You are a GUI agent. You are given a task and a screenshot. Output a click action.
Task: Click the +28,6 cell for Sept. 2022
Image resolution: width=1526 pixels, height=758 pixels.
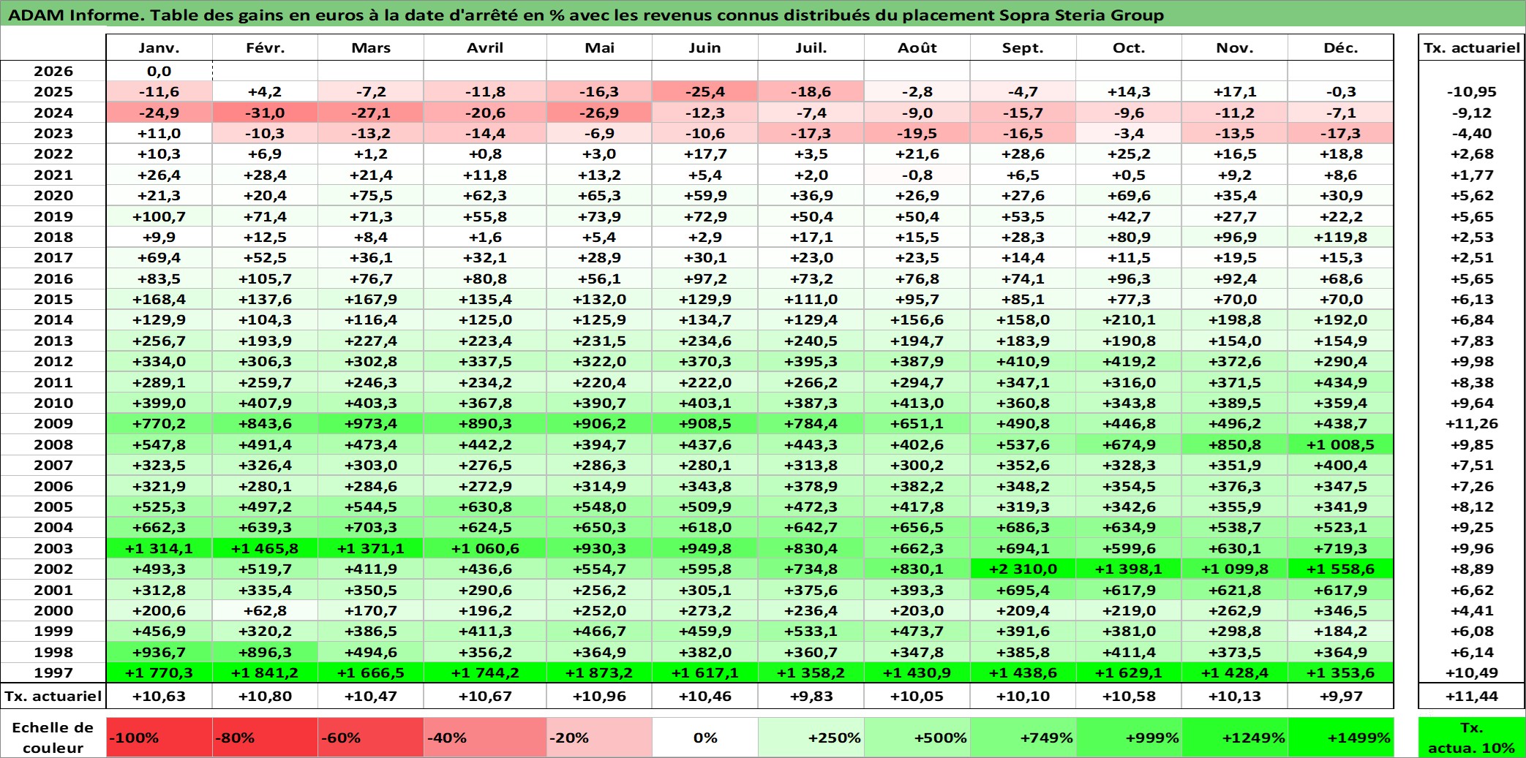coord(1023,154)
